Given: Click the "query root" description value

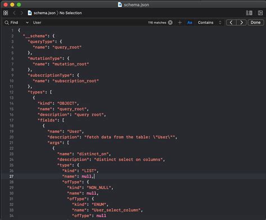Looking at the screenshot, I should point(89,115).
